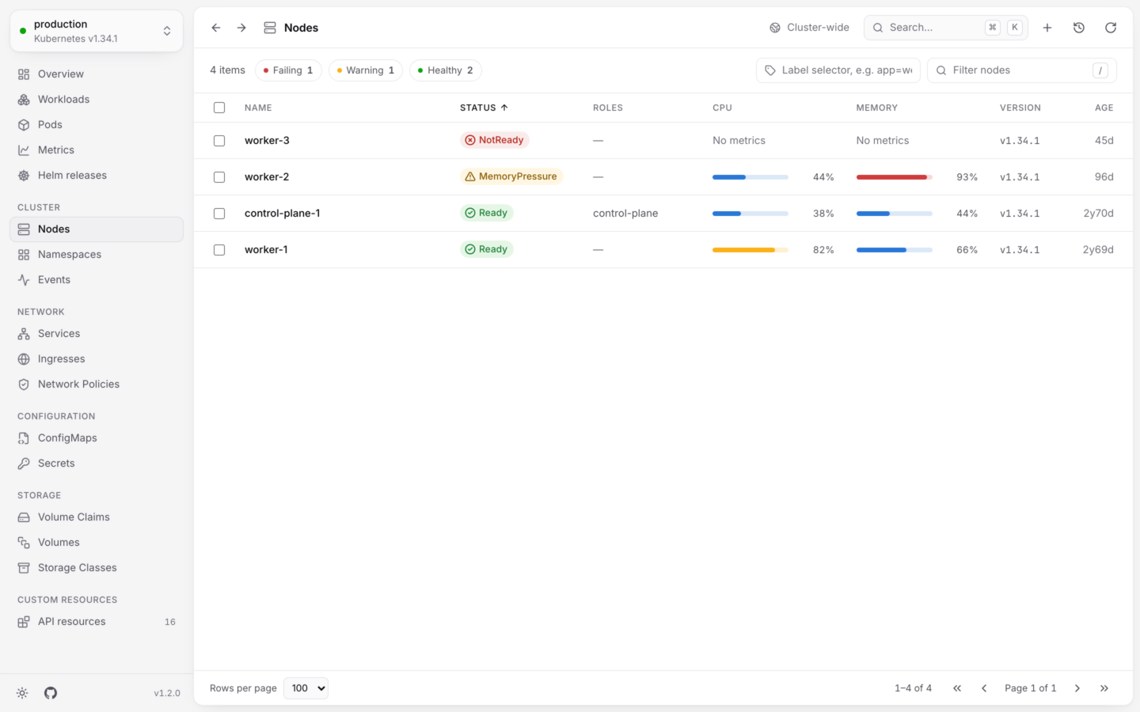Toggle the light theme sun icon
This screenshot has width=1140, height=712.
(22, 693)
